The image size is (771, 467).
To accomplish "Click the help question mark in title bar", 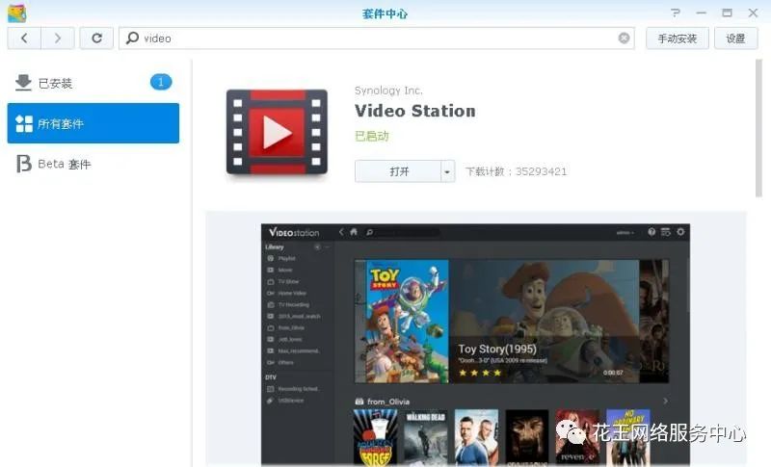I will (676, 13).
